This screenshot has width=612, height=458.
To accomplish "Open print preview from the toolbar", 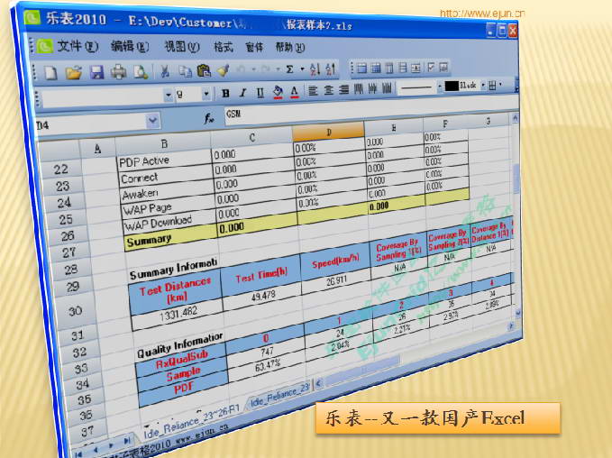I will pos(141,71).
